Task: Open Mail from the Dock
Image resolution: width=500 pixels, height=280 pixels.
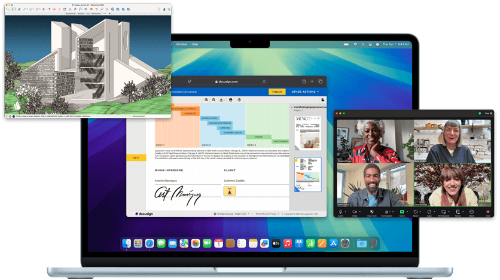Action: (x=172, y=244)
